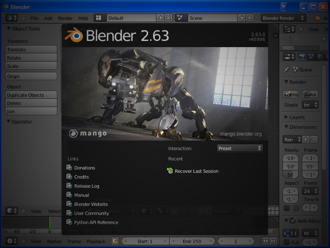
Task: Open the Outliner editor type selector
Action: tap(289, 29)
